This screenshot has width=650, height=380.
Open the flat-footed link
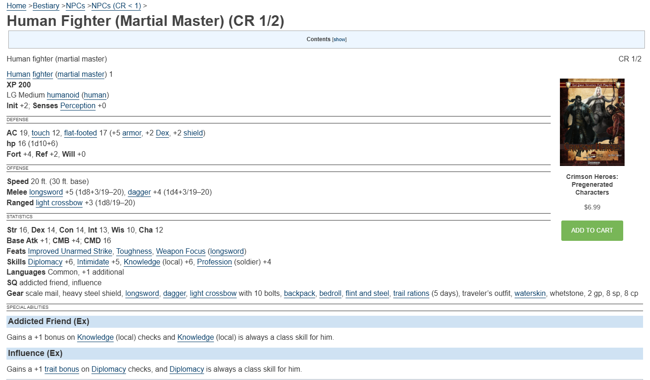click(x=80, y=133)
